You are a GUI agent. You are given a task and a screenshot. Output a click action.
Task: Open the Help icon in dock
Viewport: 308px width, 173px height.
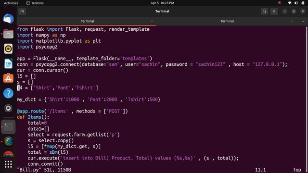tap(8, 93)
